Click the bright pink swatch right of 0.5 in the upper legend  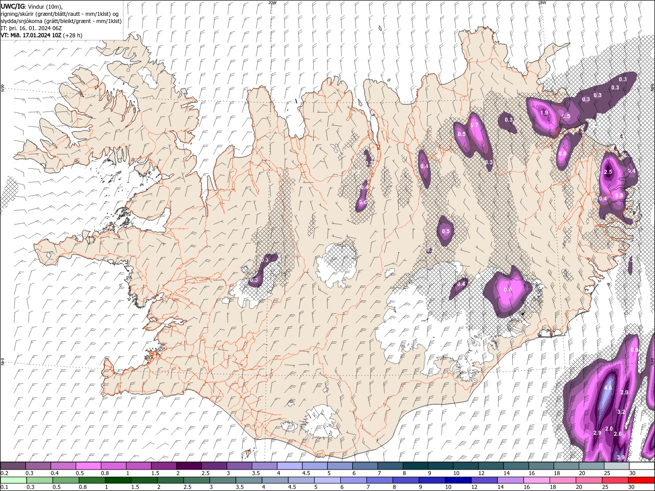[89, 466]
